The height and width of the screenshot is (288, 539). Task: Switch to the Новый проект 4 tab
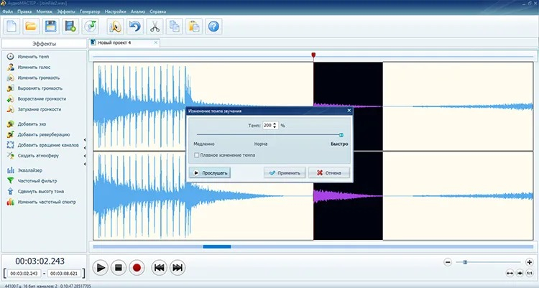[x=124, y=42]
